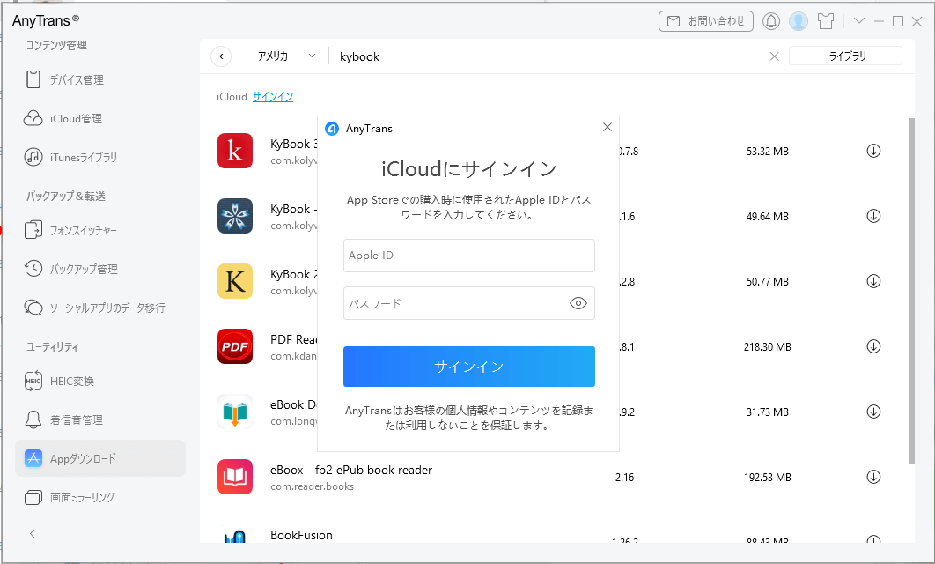
Task: Click the iCloud サインイン link
Action: [273, 97]
